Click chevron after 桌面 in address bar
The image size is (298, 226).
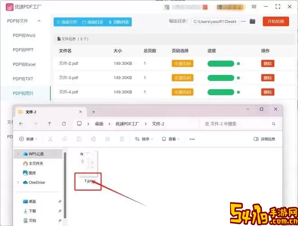pos(109,124)
